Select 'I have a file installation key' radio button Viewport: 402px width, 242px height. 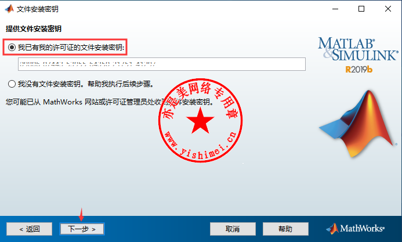click(12, 48)
